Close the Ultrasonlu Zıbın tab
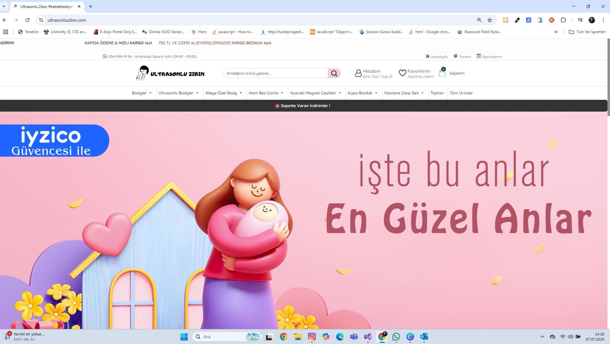Image resolution: width=610 pixels, height=344 pixels. pos(79,6)
